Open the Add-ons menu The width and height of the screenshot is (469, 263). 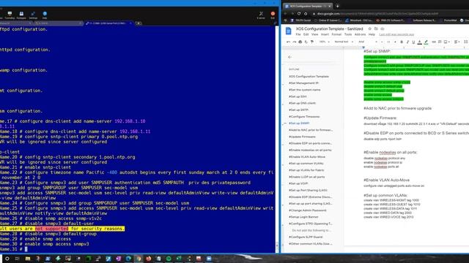[360, 34]
